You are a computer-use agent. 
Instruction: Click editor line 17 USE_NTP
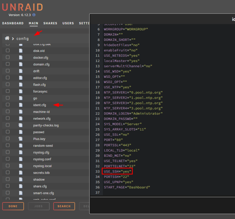coord(118,87)
